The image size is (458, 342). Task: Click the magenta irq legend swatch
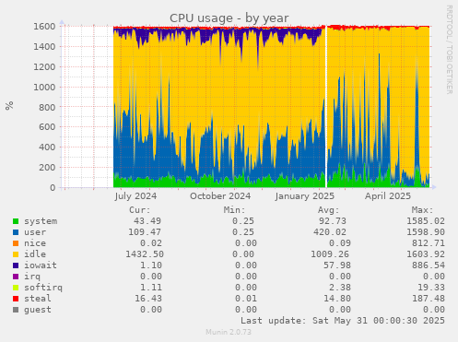coord(16,277)
